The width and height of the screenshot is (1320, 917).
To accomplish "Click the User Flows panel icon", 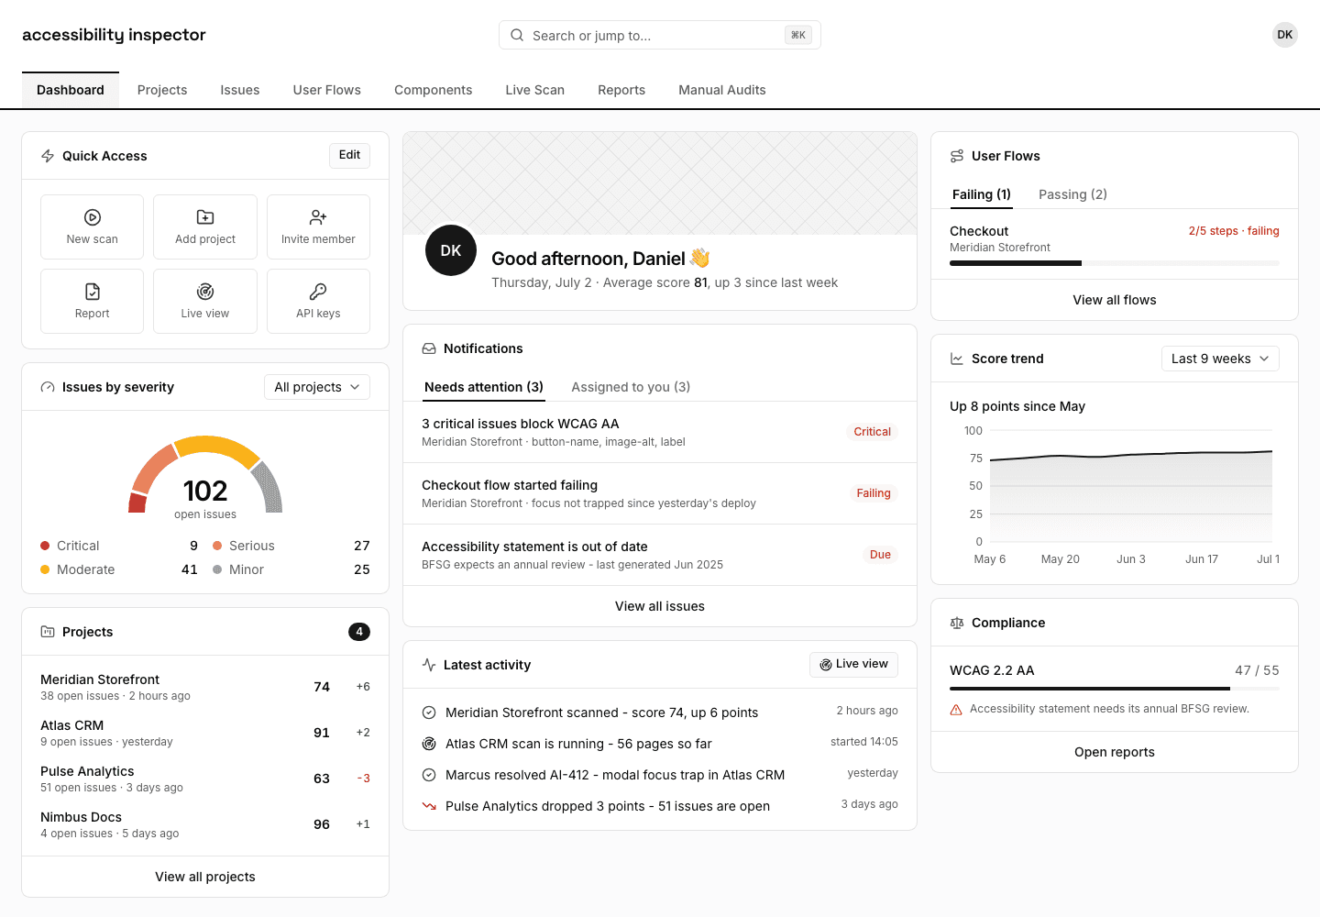I will [x=957, y=156].
